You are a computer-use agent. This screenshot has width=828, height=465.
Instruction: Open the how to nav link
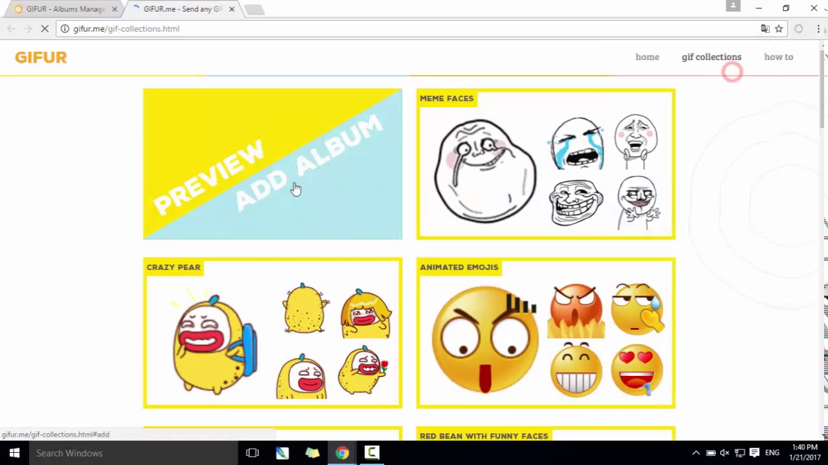coord(778,57)
